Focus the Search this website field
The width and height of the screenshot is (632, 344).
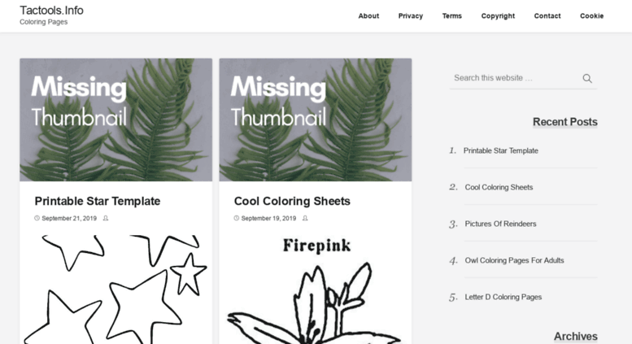point(516,78)
